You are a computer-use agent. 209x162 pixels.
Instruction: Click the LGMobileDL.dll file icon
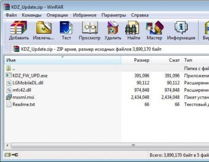click(9, 83)
